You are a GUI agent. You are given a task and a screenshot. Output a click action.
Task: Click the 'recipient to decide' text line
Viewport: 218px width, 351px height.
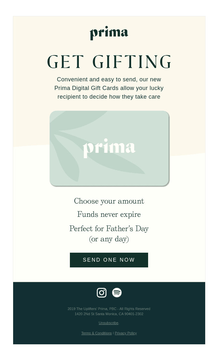(109, 97)
